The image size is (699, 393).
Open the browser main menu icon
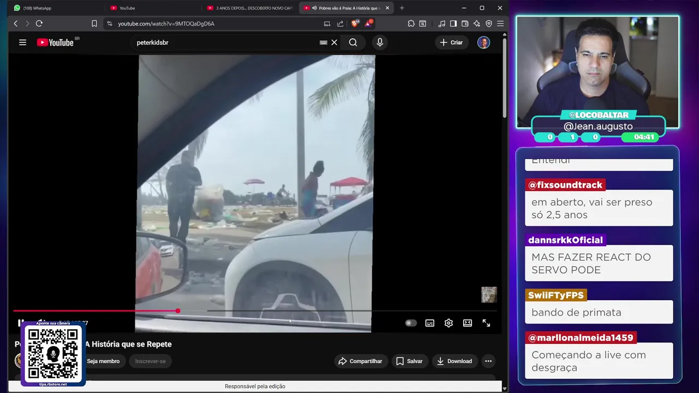(500, 23)
